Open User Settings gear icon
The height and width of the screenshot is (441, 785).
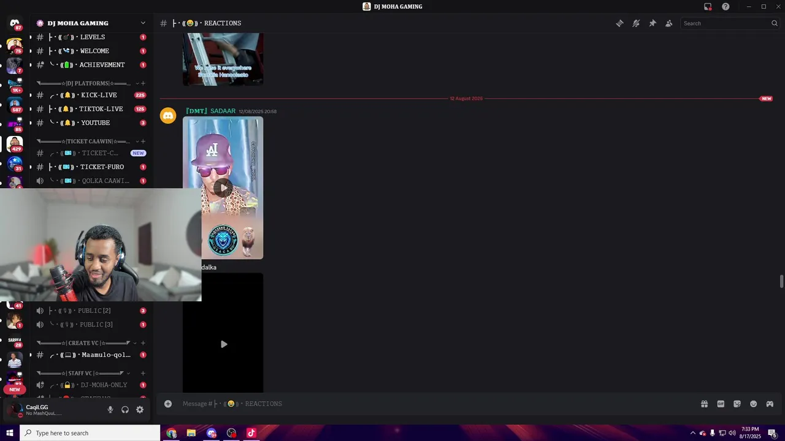tap(140, 410)
